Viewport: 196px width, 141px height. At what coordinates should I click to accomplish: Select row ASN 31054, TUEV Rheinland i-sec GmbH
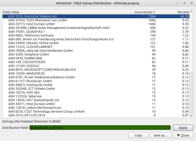[x=96, y=20]
